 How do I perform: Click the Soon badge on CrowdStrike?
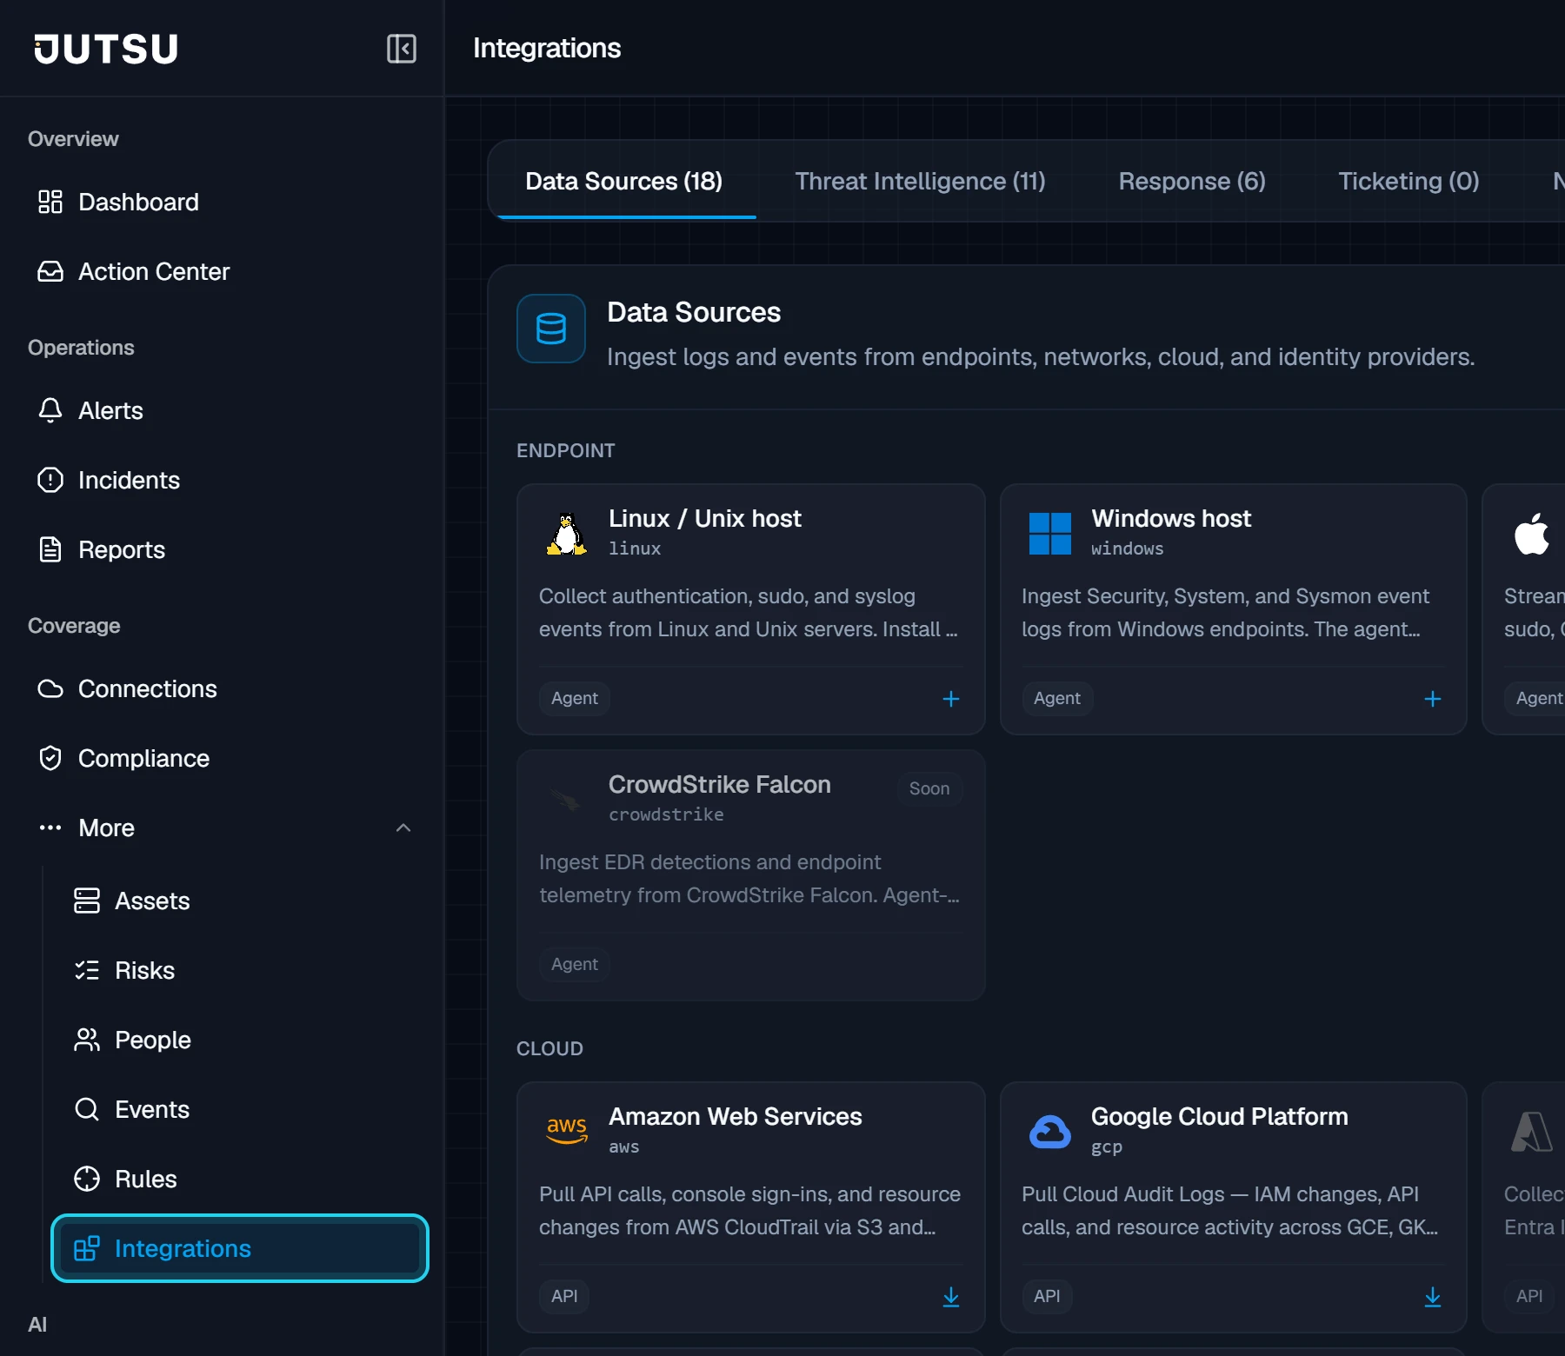(929, 788)
